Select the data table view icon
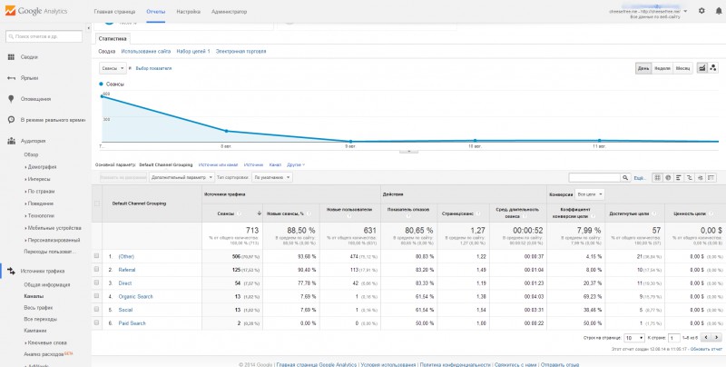Screen dimensions: 726x367 [x=657, y=177]
